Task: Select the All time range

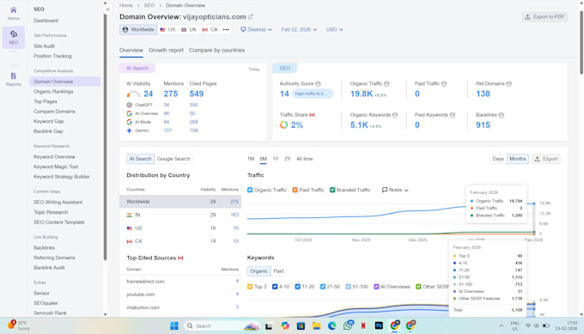Action: 305,159
